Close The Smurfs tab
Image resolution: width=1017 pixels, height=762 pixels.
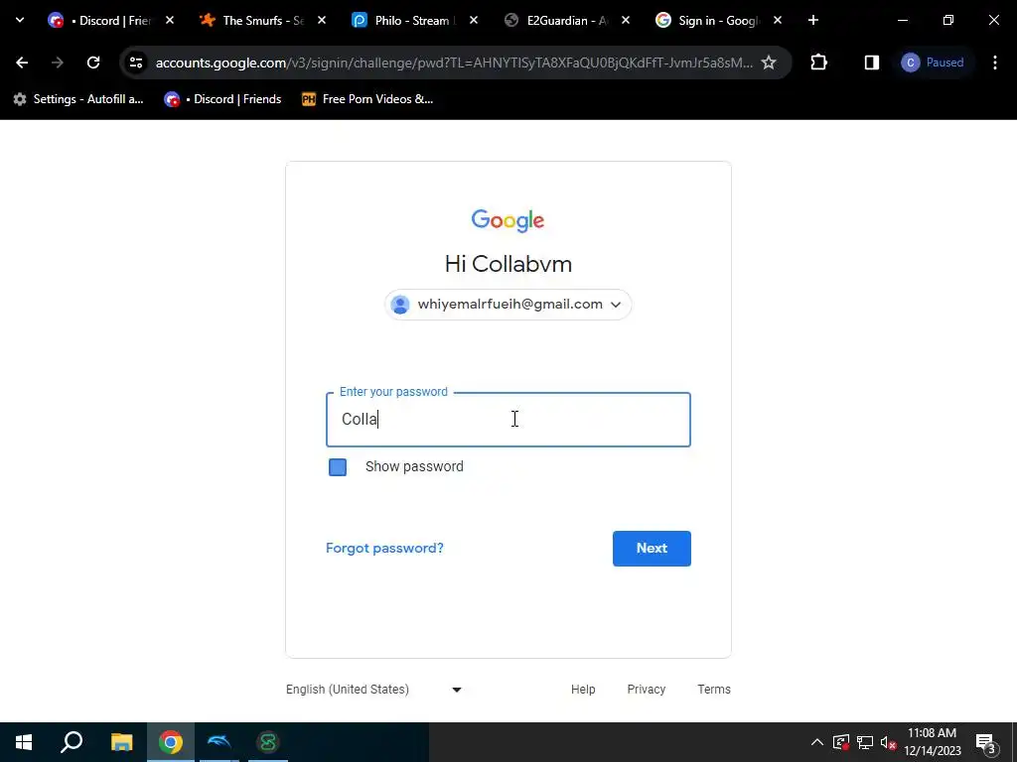[x=322, y=21]
